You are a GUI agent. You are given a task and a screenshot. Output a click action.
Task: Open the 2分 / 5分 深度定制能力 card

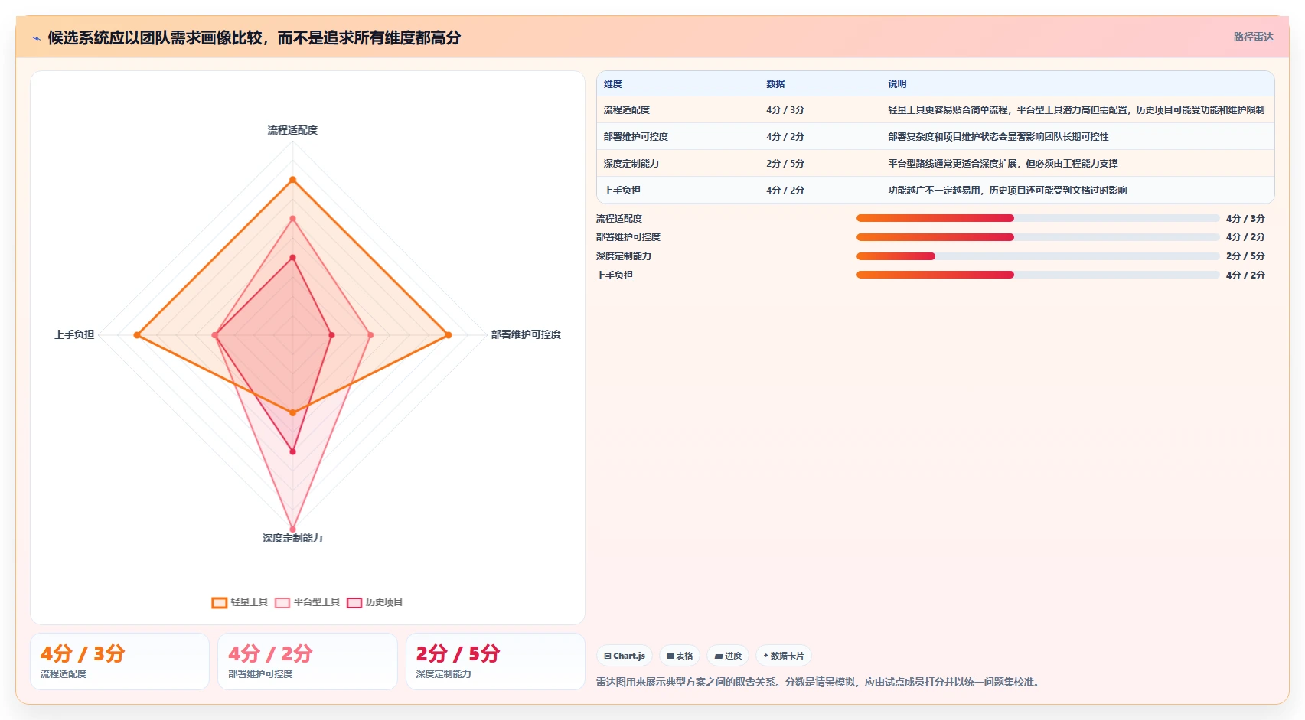(495, 661)
